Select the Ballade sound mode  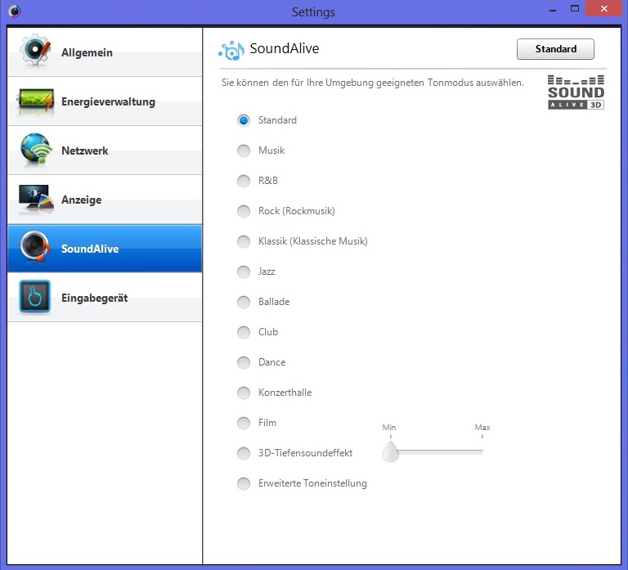[x=244, y=302]
